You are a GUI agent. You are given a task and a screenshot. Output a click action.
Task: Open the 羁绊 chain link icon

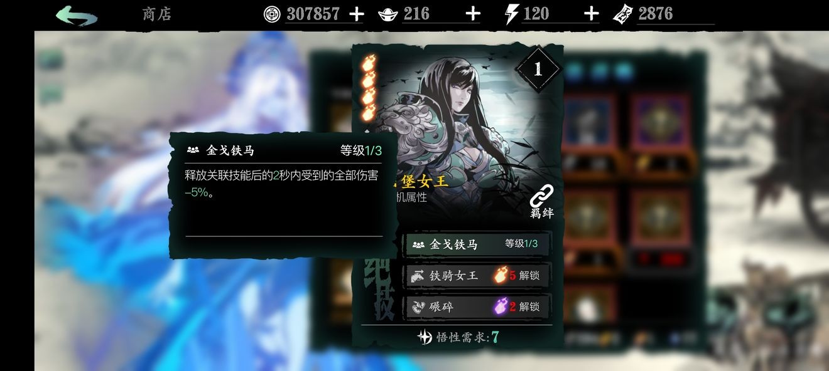pyautogui.click(x=541, y=202)
